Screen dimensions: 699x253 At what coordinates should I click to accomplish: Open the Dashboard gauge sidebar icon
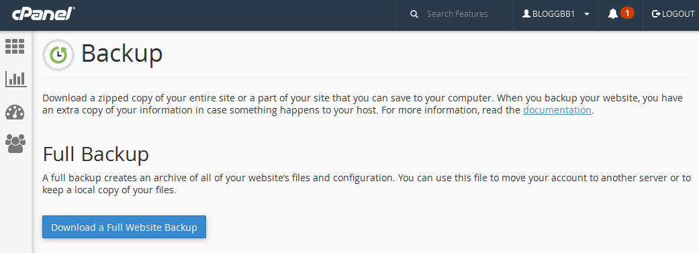[15, 112]
